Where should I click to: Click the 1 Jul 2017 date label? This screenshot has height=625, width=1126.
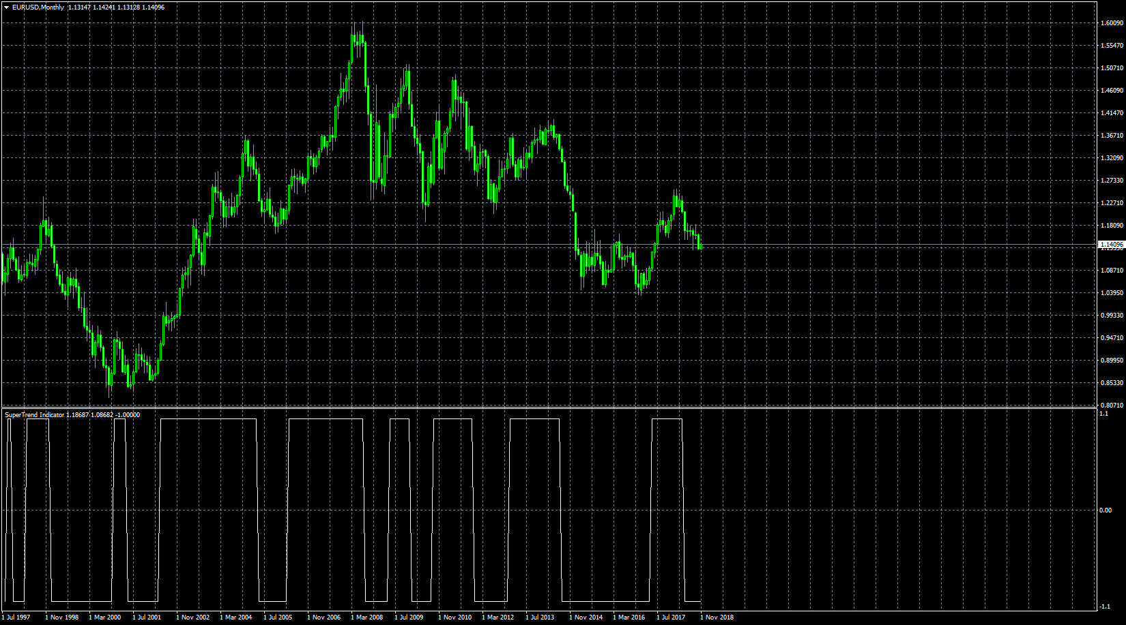672,618
